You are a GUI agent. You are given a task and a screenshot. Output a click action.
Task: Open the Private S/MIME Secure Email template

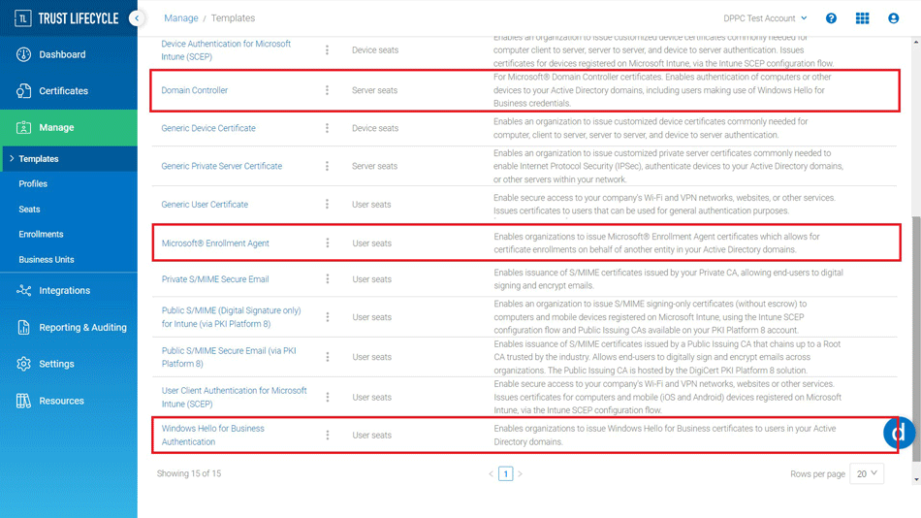pyautogui.click(x=214, y=279)
